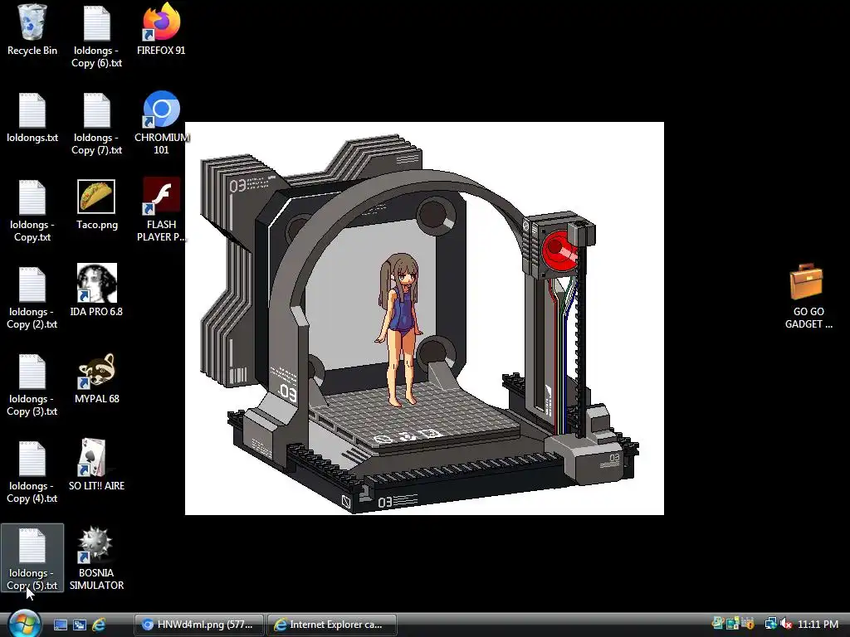
Task: Select the BOSNIA SIMULATOR mine shortcut
Action: 96,558
